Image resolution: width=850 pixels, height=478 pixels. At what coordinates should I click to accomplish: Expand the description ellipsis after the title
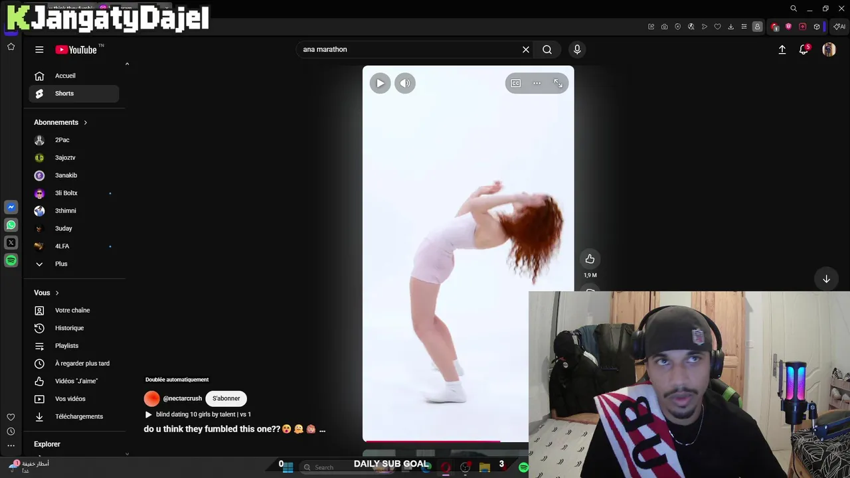(322, 430)
